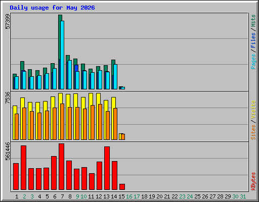Click day 14 on the x-axis
This screenshot has height=202, width=259.
pyautogui.click(x=114, y=196)
